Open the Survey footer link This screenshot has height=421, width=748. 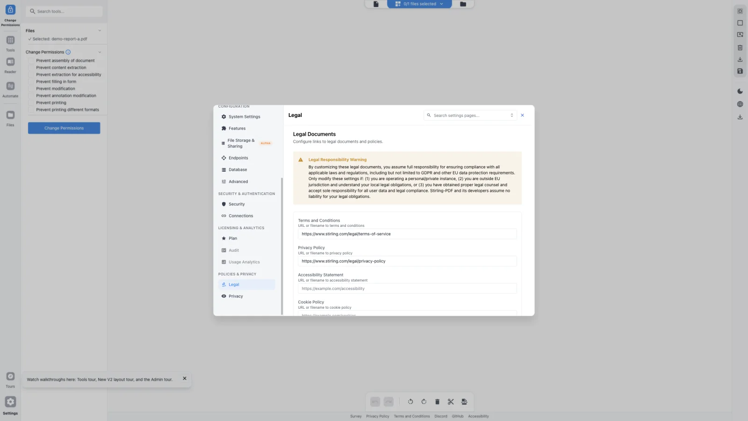click(x=356, y=416)
